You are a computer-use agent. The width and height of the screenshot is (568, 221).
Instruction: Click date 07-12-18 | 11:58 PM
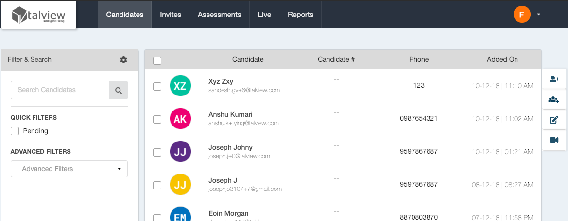pyautogui.click(x=502, y=218)
